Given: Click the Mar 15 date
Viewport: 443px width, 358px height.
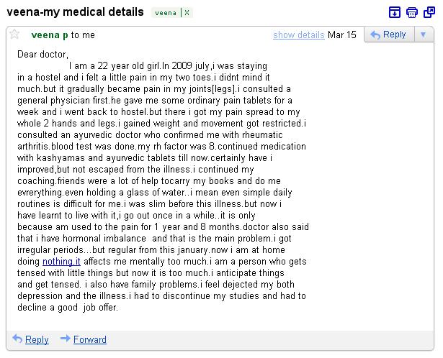Looking at the screenshot, I should click(341, 35).
